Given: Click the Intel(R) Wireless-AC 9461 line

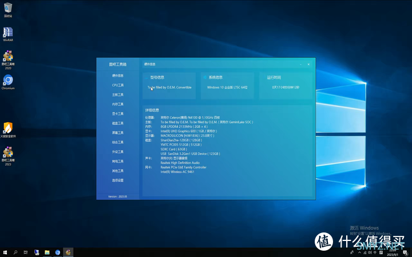Looking at the screenshot, I should [x=177, y=172].
